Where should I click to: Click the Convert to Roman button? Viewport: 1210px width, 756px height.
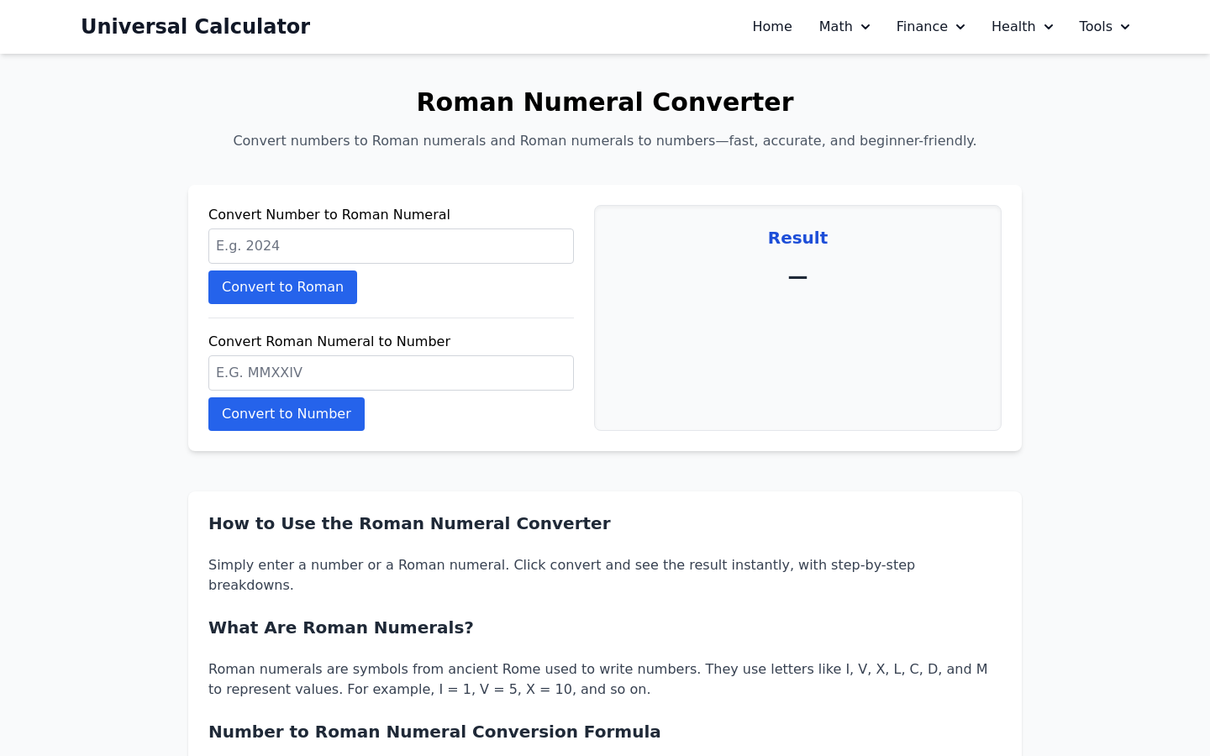tap(282, 287)
